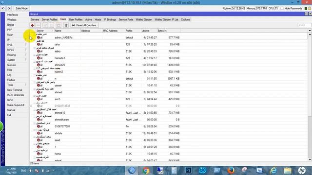This screenshot has width=312, height=175.
Task: Open the filter funnel icon
Action: click(66, 25)
